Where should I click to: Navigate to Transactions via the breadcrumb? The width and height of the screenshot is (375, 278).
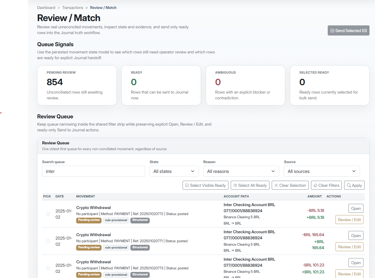click(x=73, y=8)
